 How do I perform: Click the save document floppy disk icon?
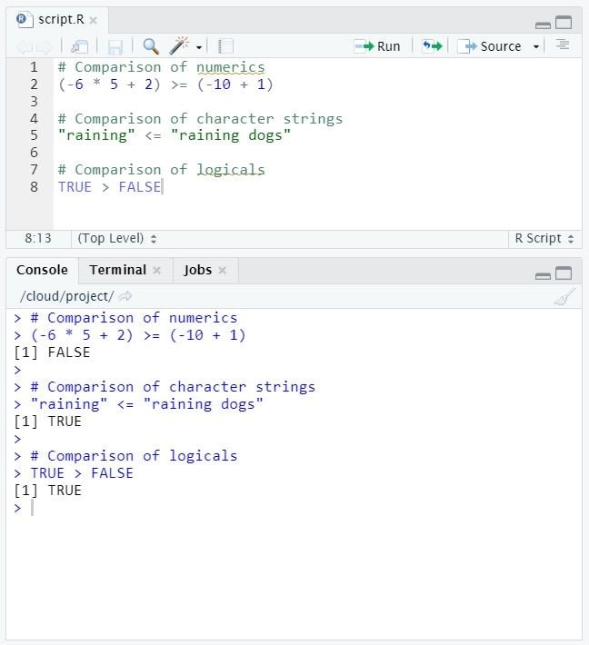tap(115, 46)
